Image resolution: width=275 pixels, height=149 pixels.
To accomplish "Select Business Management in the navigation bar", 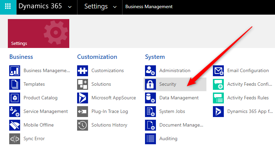I will (x=149, y=7).
